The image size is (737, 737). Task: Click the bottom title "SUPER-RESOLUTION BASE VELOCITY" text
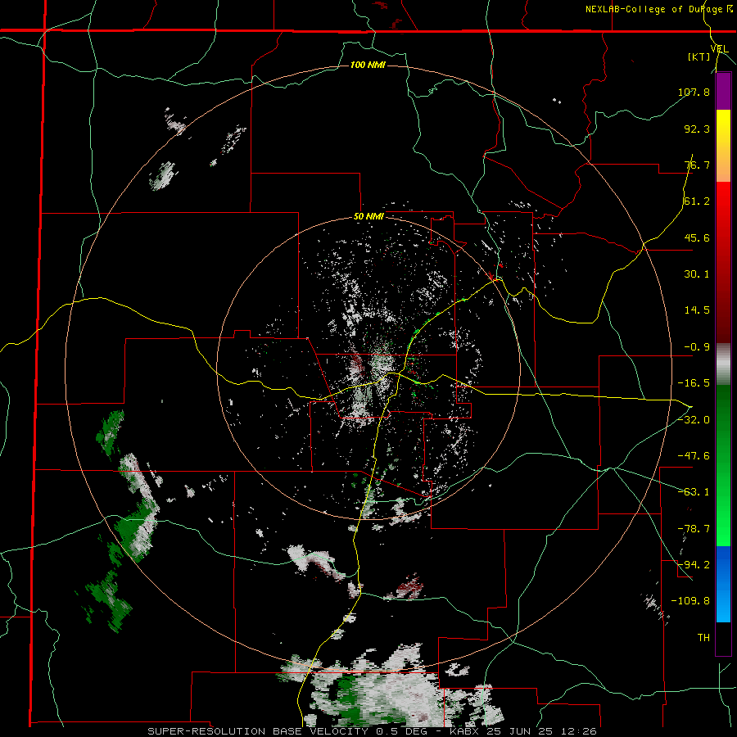pos(258,731)
